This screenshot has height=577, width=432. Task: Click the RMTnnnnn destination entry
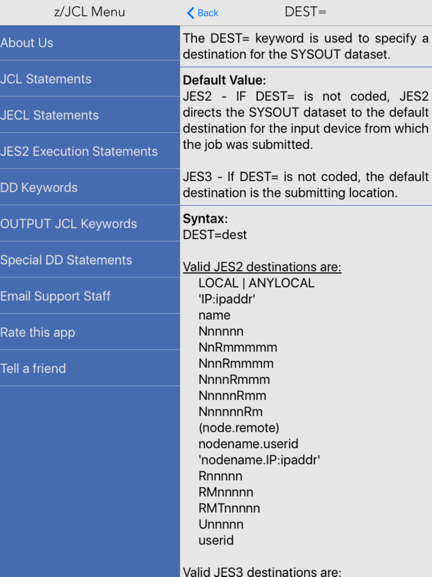pos(229,508)
